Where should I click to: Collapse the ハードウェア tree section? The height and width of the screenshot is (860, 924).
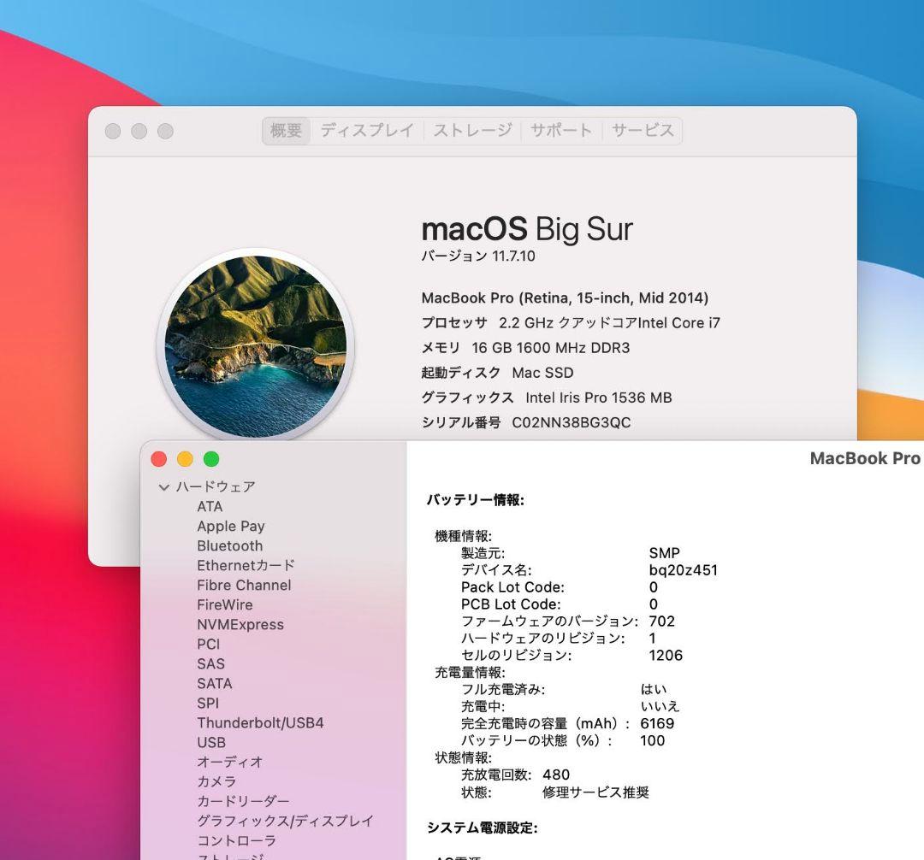(163, 486)
